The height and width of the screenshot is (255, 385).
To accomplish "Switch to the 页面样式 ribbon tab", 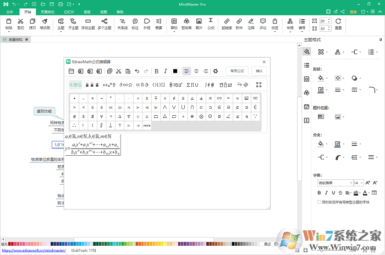I will coord(48,11).
